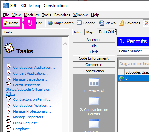
Task: Show the Legend panel icon
Action: (x=79, y=23)
